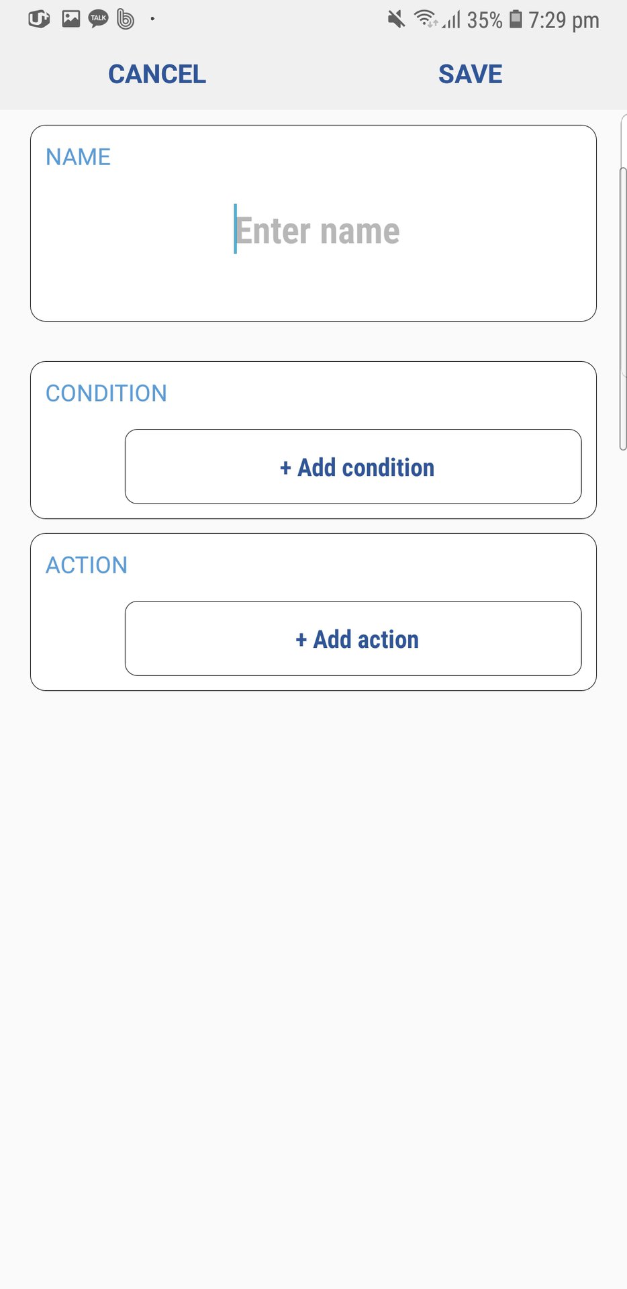Tap the 35% battery percentage text
Screen dimensions: 627x1289
484,20
